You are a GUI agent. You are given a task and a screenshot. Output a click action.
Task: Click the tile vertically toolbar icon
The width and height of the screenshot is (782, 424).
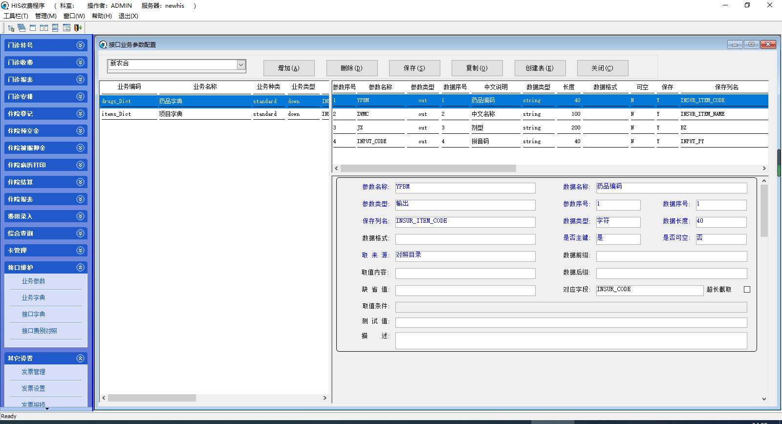pyautogui.click(x=44, y=28)
